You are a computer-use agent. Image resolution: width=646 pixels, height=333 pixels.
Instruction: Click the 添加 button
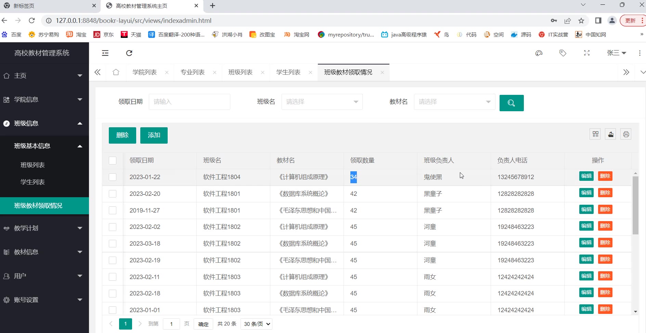point(154,135)
